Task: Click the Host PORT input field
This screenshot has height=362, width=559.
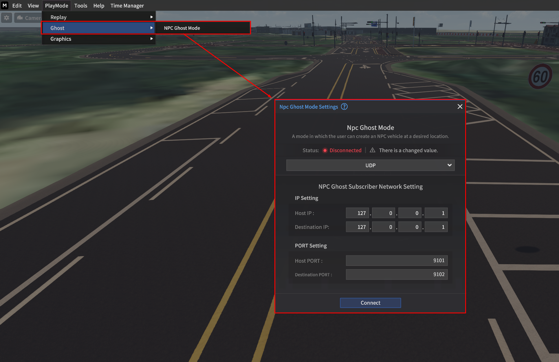Action: [397, 260]
